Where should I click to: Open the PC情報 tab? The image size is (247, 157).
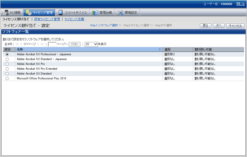click(x=12, y=12)
